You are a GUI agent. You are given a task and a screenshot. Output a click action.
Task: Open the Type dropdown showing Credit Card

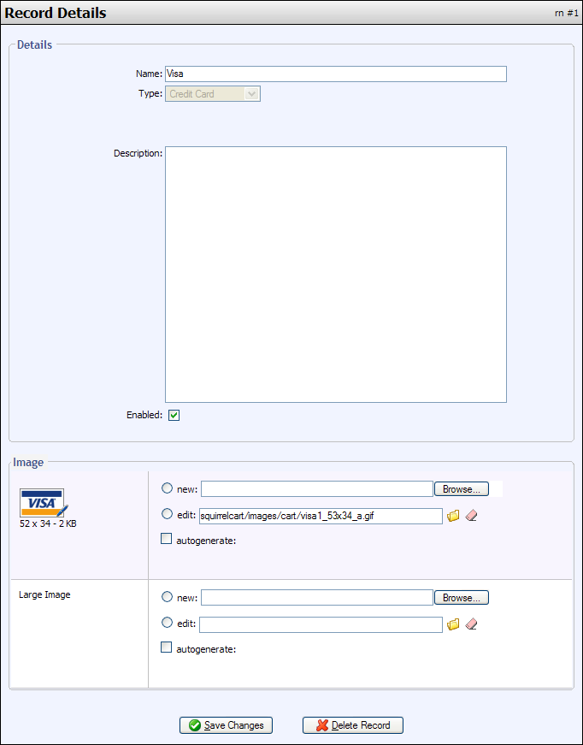coord(213,94)
